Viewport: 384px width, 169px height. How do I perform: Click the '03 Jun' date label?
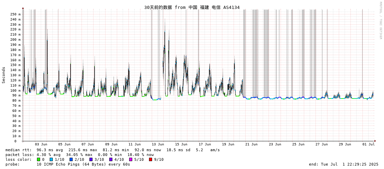[41, 144]
